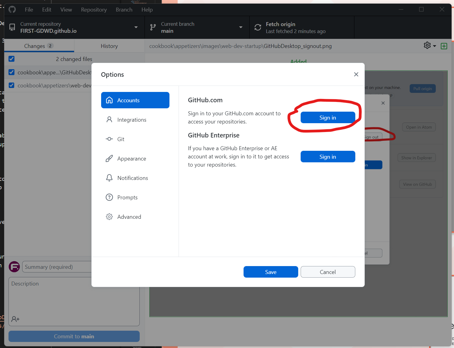
Task: Click the Notifications bell icon
Action: point(109,178)
